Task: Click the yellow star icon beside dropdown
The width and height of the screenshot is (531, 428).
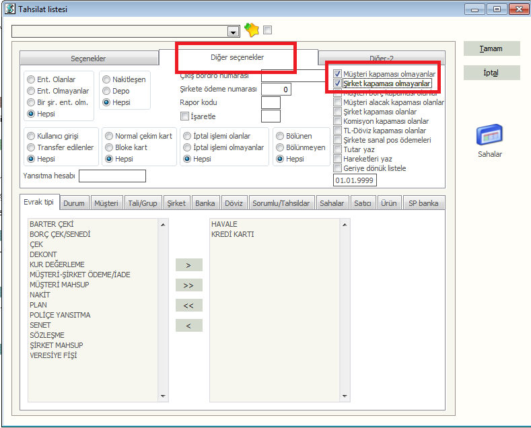Action: pos(251,30)
